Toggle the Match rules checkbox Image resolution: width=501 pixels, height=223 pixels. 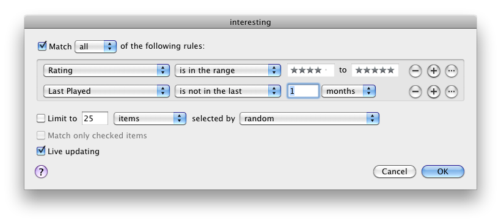click(42, 46)
